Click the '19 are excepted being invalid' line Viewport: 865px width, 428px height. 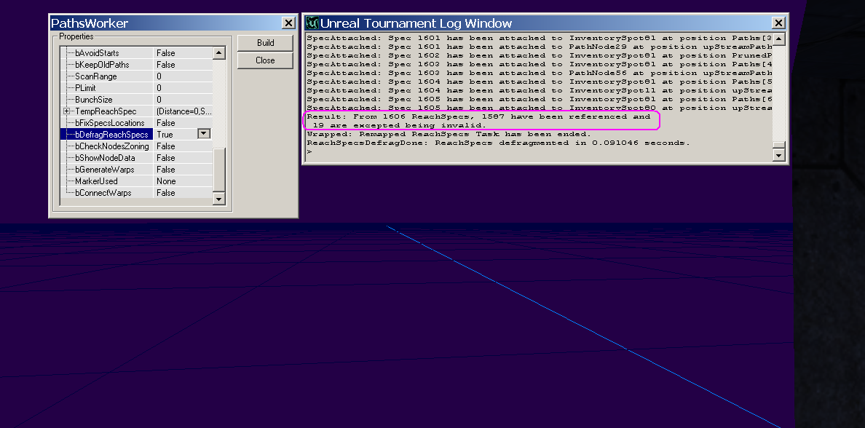tap(400, 126)
